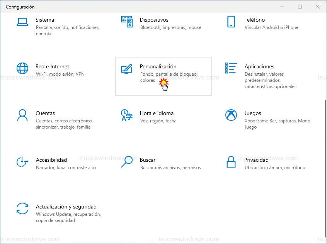Select the Teléfono phone icon
Screen dimensions: 327x244
[x=231, y=22]
